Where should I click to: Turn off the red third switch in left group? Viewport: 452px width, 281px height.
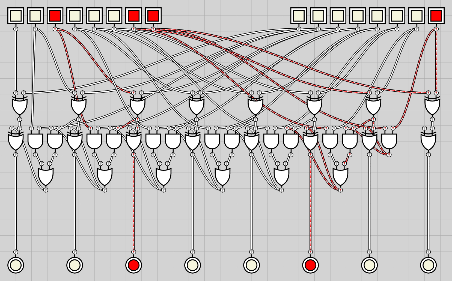(55, 16)
